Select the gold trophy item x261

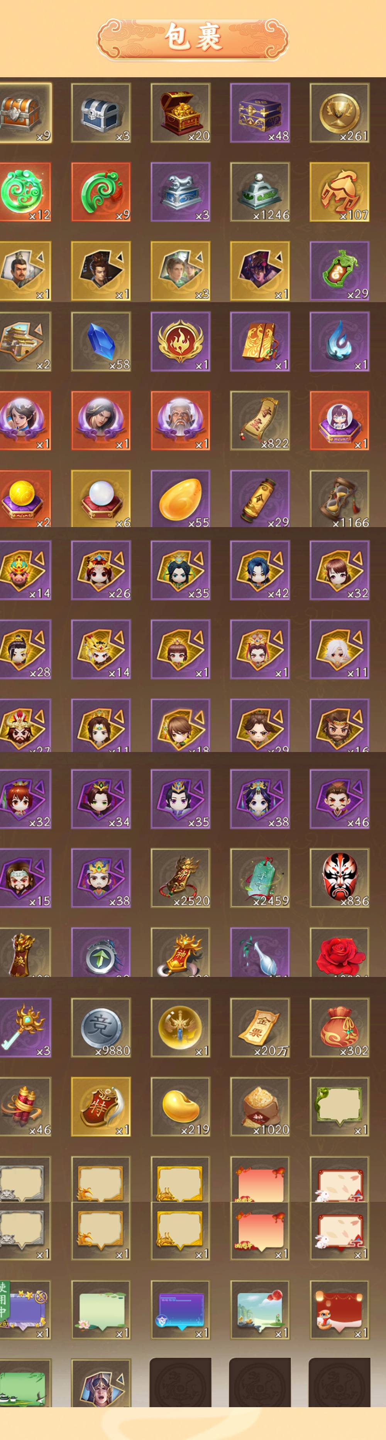(x=339, y=113)
